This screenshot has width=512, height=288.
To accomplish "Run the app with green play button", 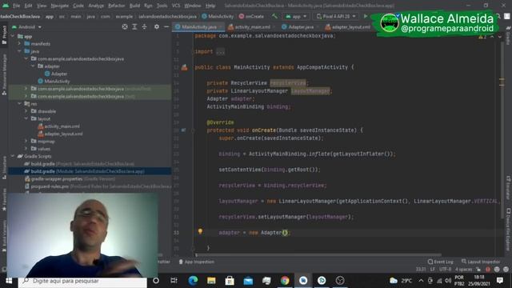I will 366,16.
